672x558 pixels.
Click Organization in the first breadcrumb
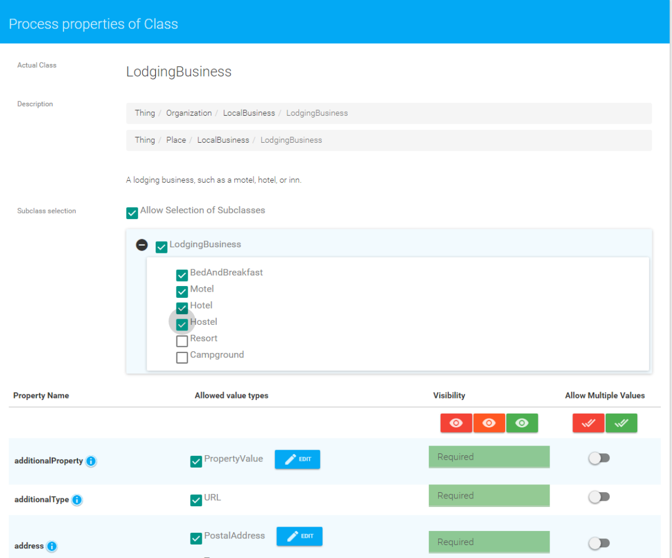click(189, 113)
